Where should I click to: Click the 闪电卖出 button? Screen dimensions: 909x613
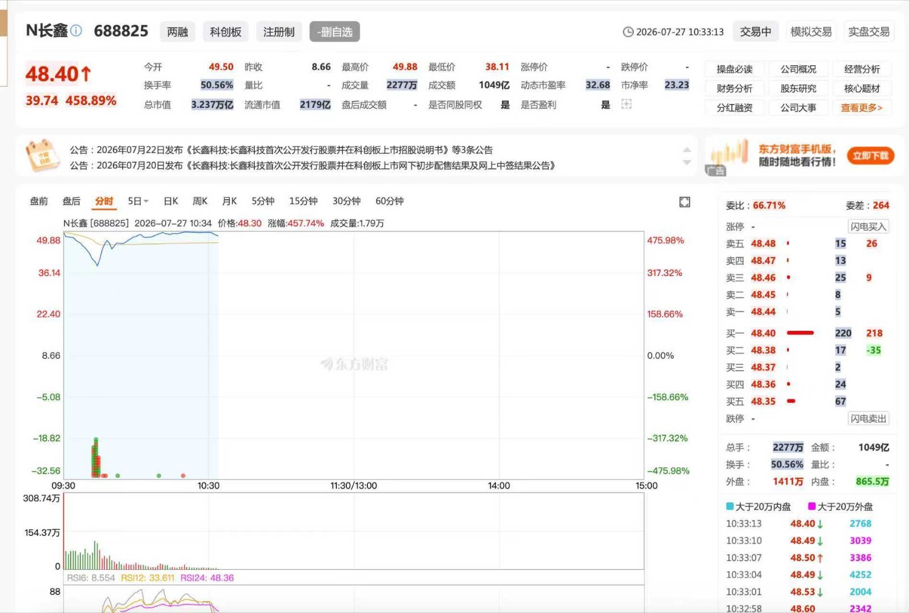coord(868,418)
